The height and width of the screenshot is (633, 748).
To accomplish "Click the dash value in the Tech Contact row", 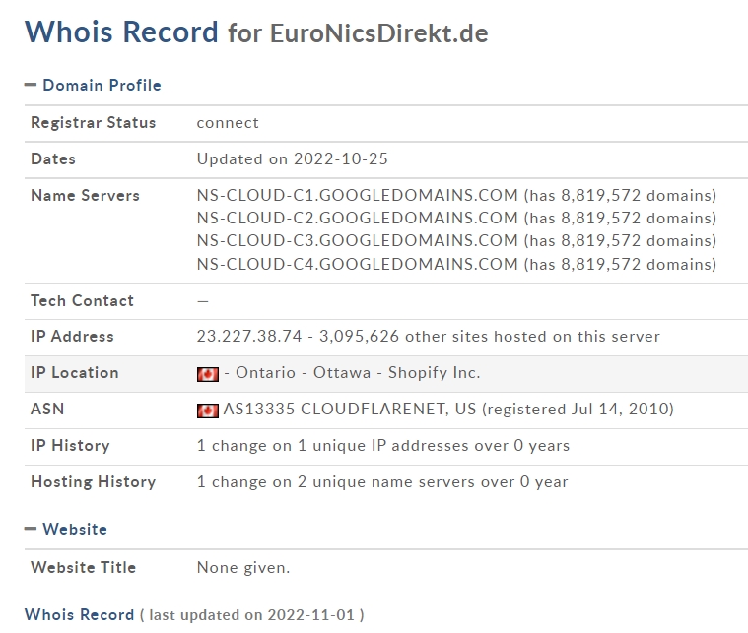I will click(203, 301).
